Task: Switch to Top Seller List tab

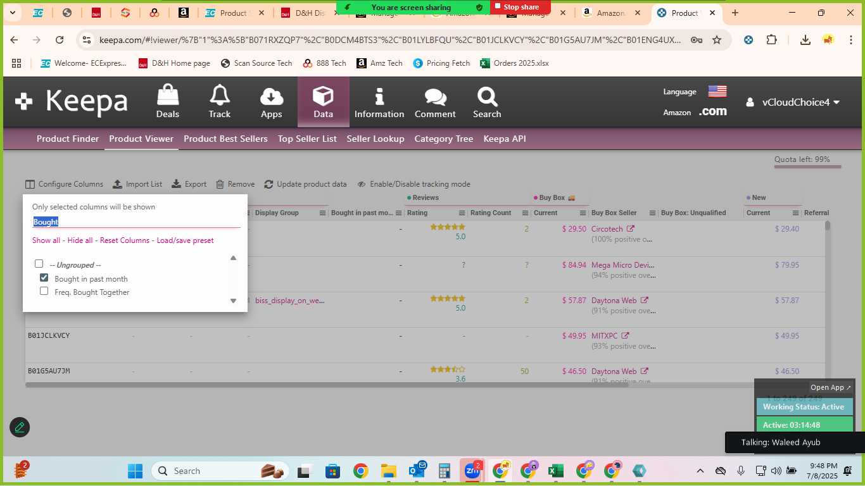Action: (307, 139)
